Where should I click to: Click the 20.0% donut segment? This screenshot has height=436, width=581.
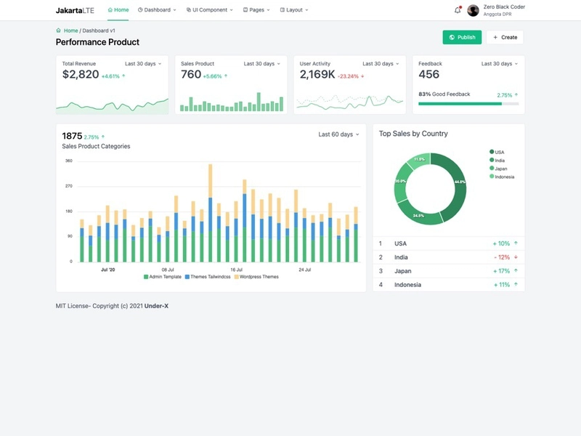tap(401, 182)
